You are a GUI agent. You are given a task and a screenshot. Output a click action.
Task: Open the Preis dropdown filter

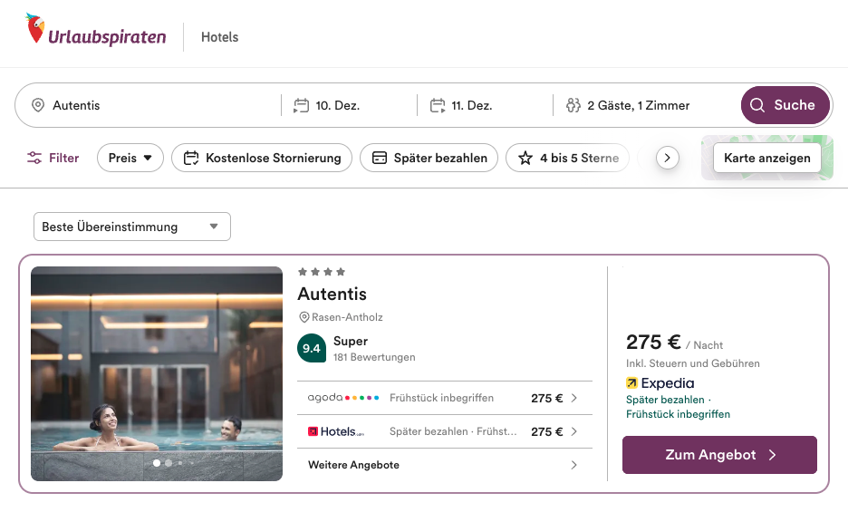130,158
